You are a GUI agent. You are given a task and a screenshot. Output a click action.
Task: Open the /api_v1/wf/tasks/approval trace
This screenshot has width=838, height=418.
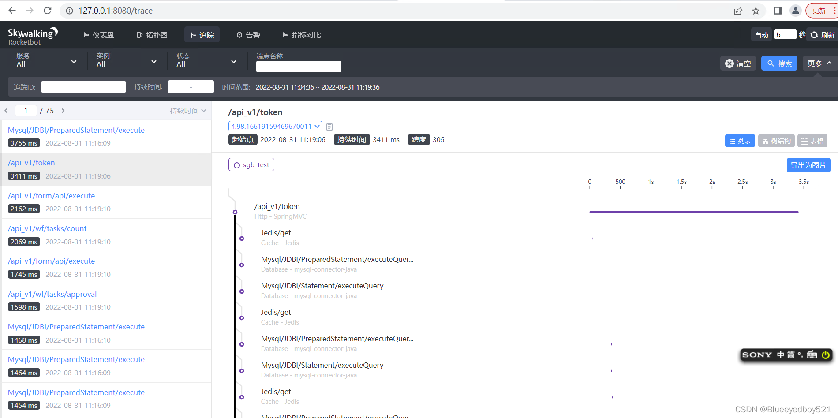coord(52,294)
